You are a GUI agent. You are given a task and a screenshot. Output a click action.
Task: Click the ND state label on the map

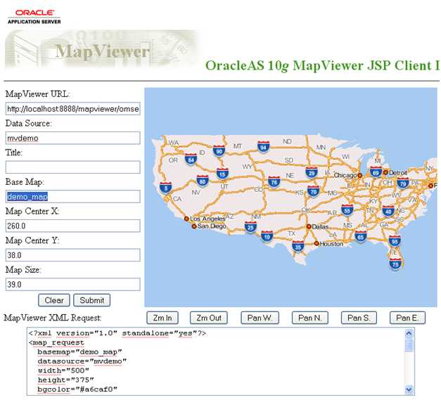click(287, 141)
